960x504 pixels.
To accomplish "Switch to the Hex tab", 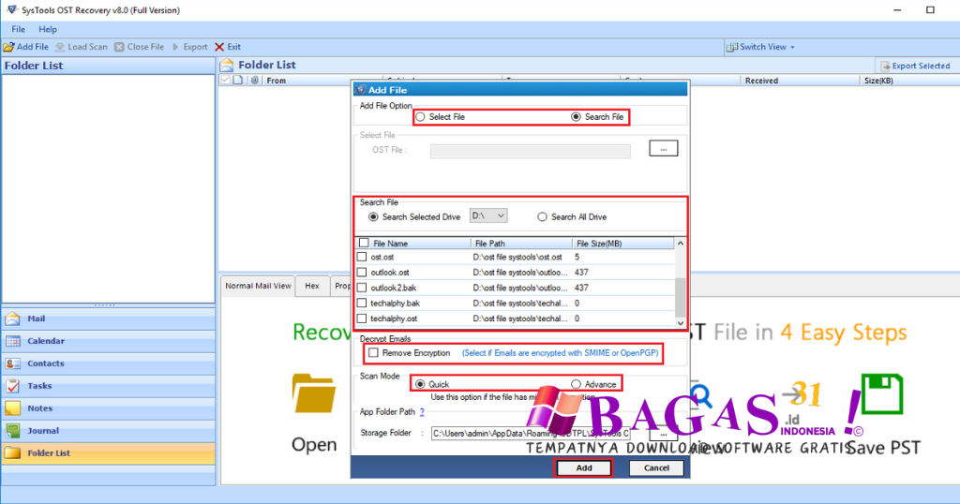I will coord(312,286).
